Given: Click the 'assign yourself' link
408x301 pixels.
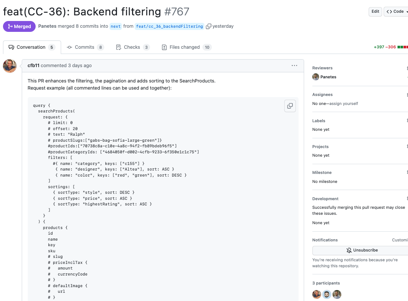Looking at the screenshot, I should [344, 103].
